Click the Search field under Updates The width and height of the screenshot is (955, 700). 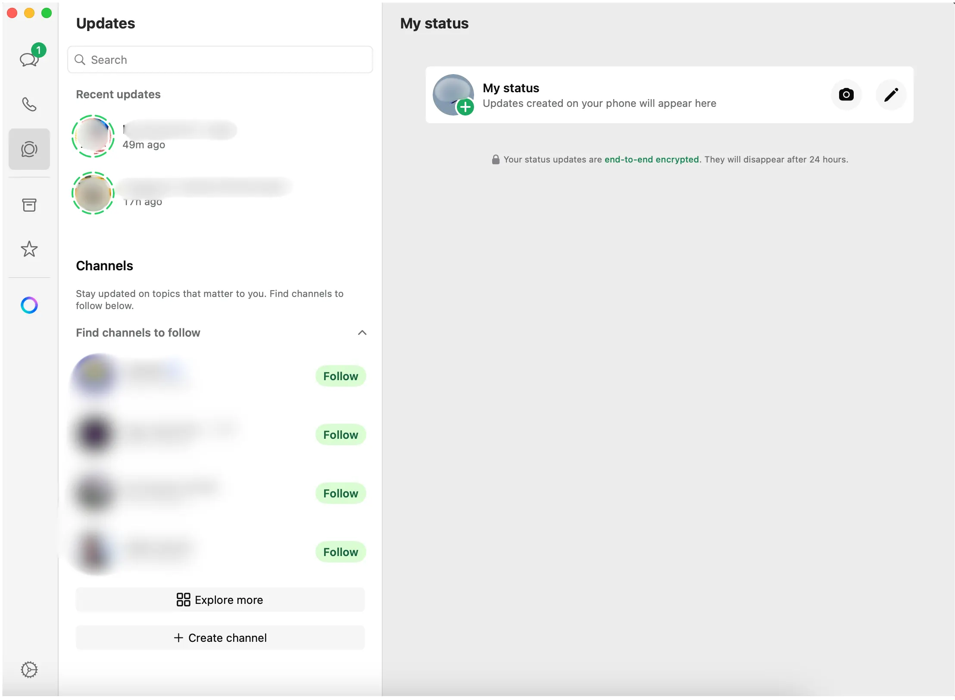(x=220, y=59)
